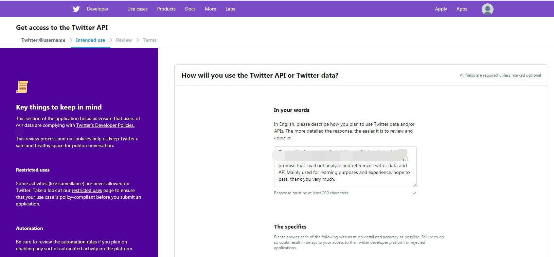Open the More menu
This screenshot has height=257, width=554.
pos(210,9)
